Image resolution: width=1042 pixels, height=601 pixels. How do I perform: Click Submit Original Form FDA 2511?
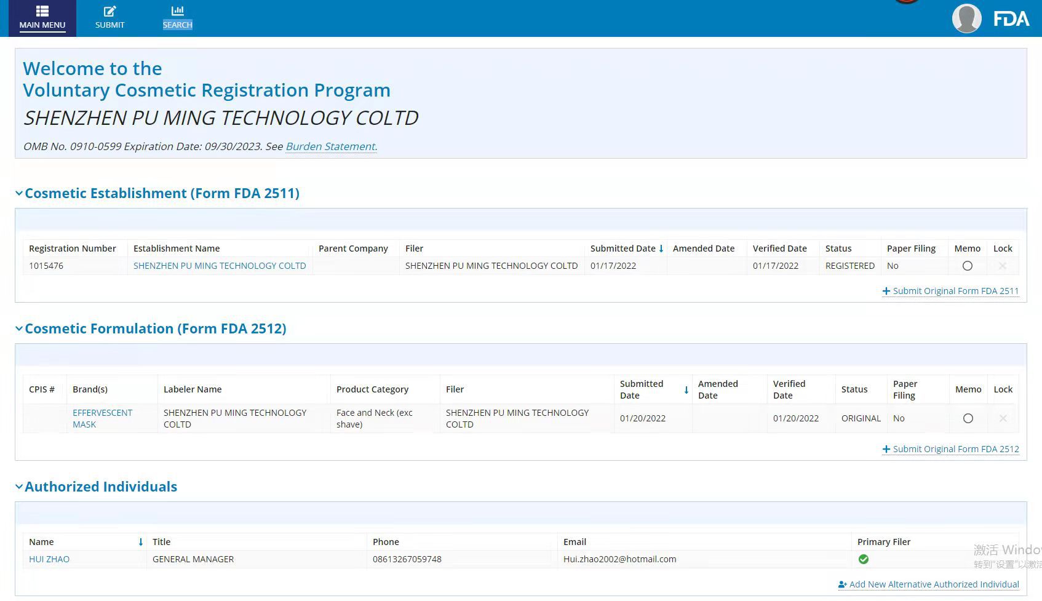[950, 291]
